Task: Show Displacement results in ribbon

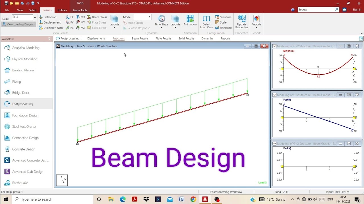Action: pyautogui.click(x=50, y=22)
